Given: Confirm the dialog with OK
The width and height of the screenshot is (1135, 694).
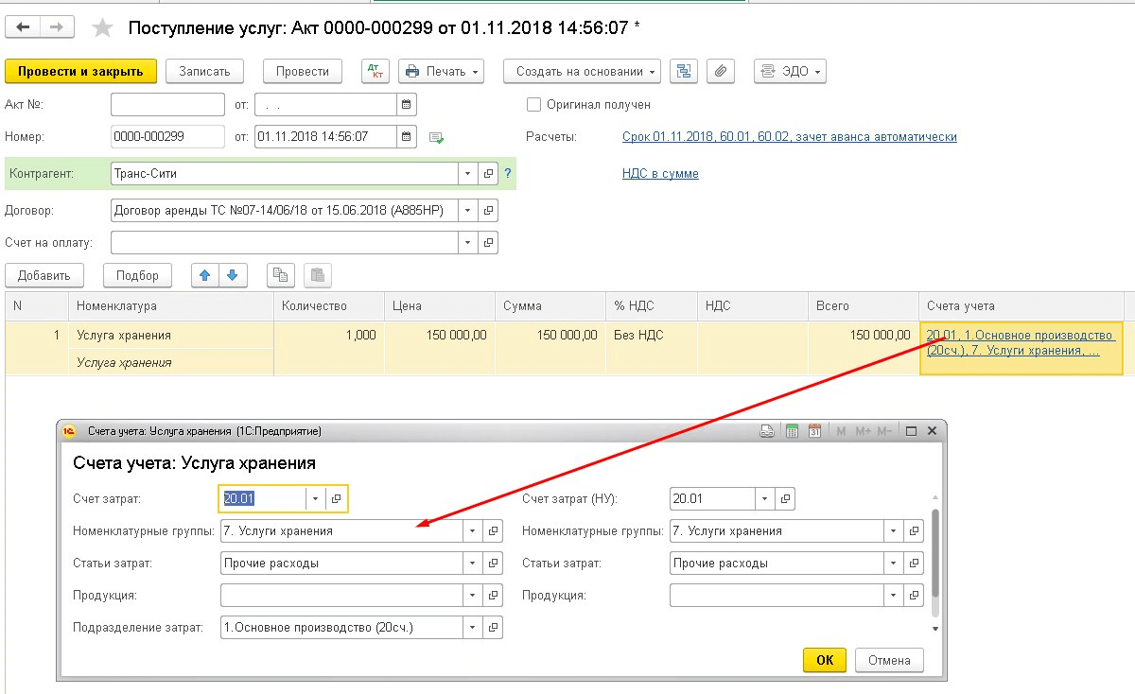Looking at the screenshot, I should coord(825,660).
